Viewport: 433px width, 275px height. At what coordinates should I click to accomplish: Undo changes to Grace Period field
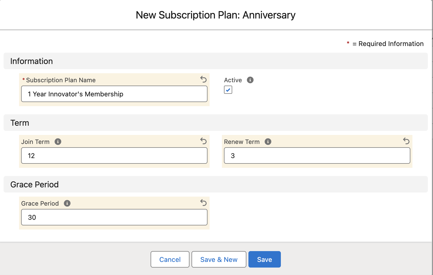(203, 203)
